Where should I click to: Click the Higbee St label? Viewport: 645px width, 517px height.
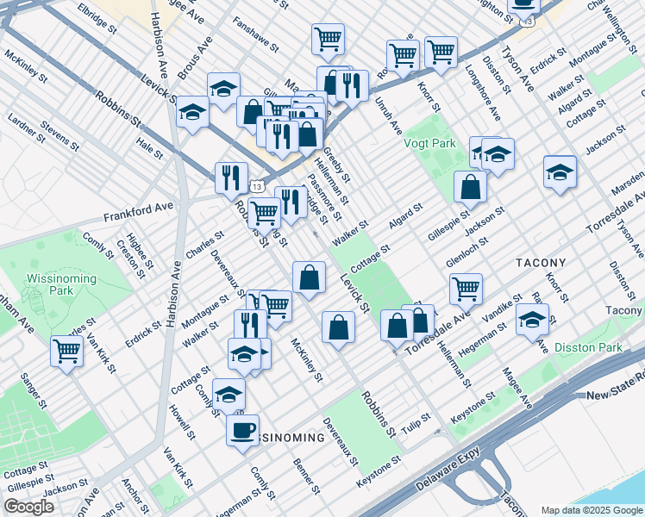coord(140,251)
